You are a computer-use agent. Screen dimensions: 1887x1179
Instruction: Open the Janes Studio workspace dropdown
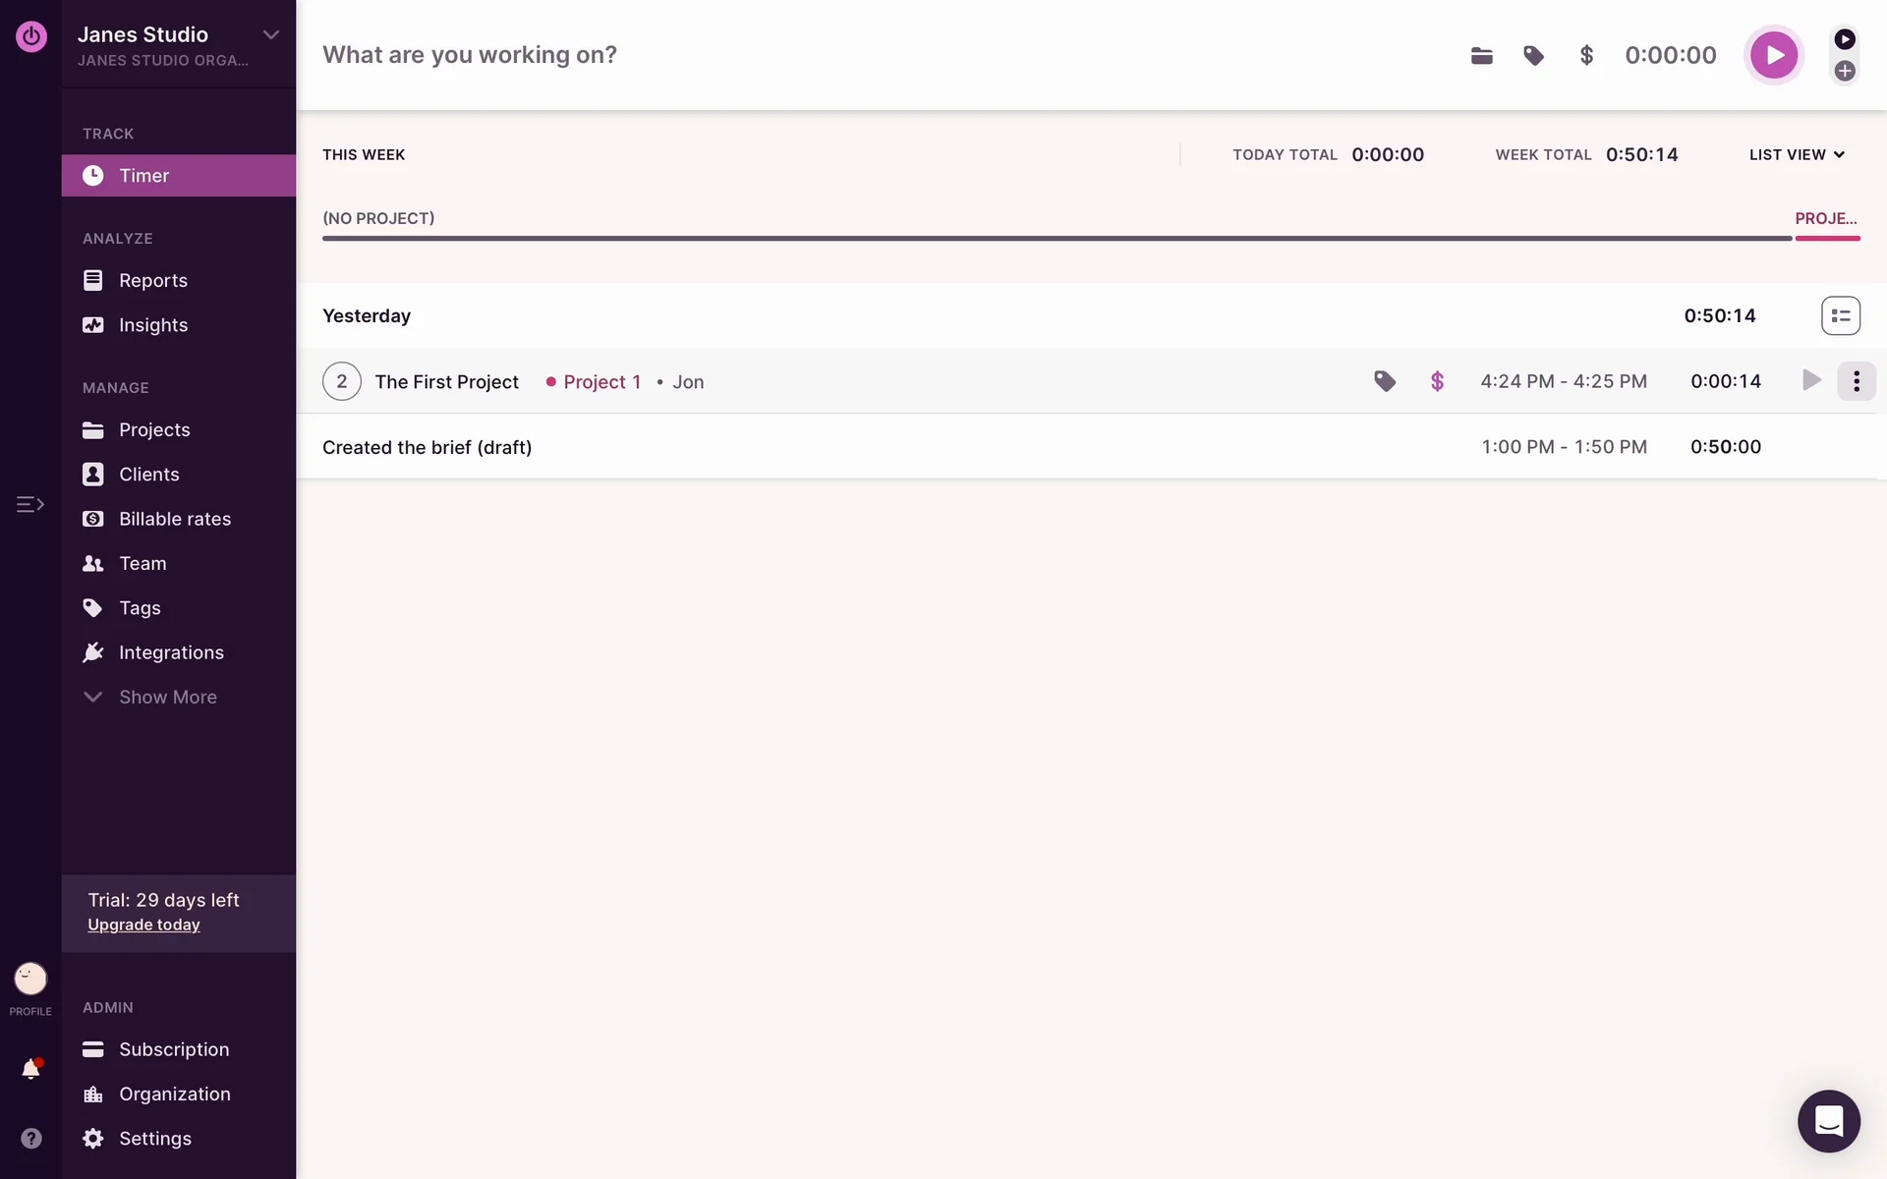pos(270,35)
